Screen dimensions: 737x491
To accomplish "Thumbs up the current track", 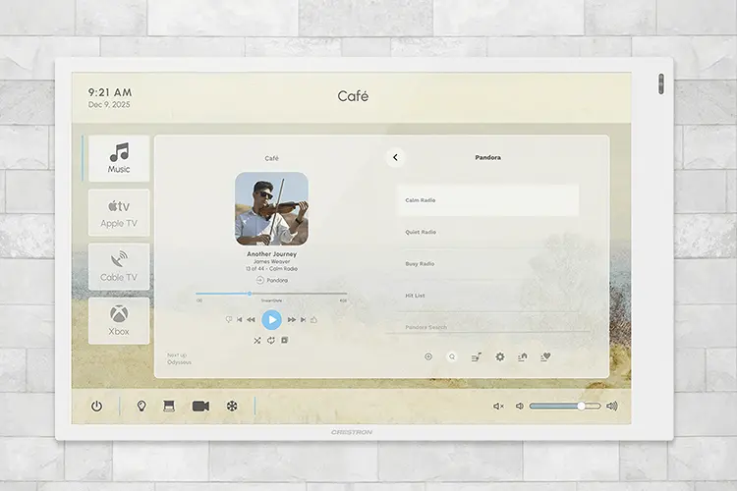I will pyautogui.click(x=314, y=319).
